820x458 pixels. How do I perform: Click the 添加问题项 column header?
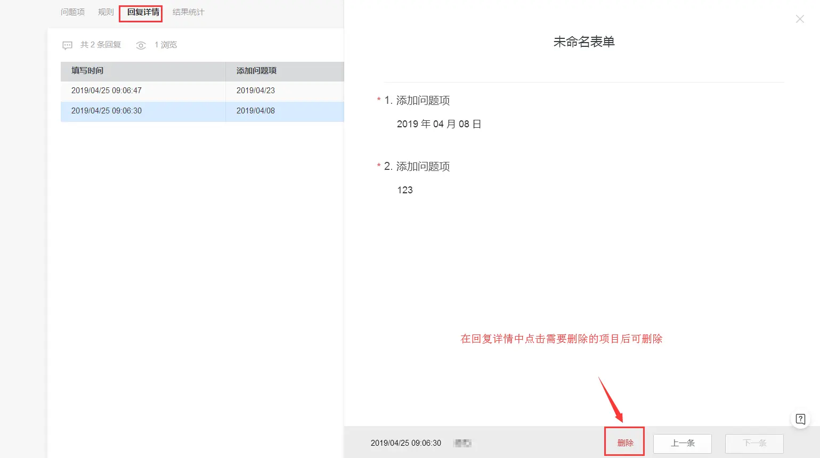pos(256,70)
